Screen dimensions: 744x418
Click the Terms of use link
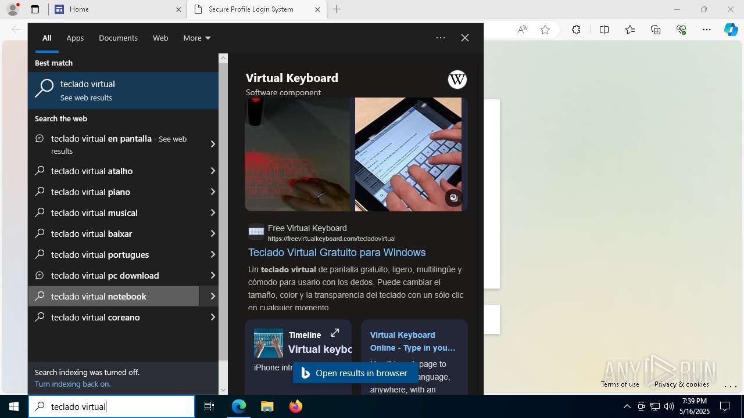click(620, 384)
